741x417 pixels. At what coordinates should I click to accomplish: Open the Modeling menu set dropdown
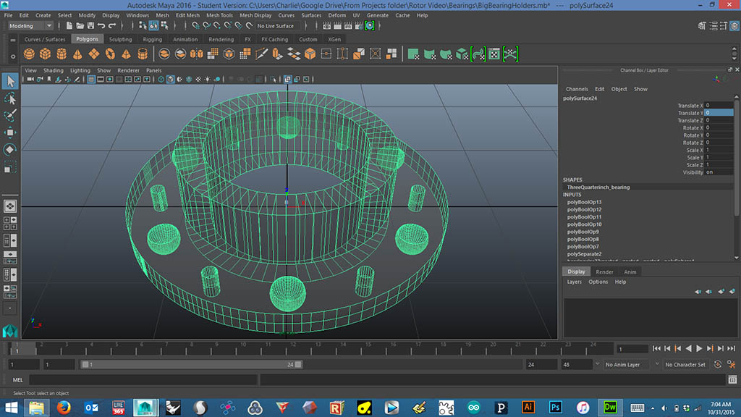(29, 26)
